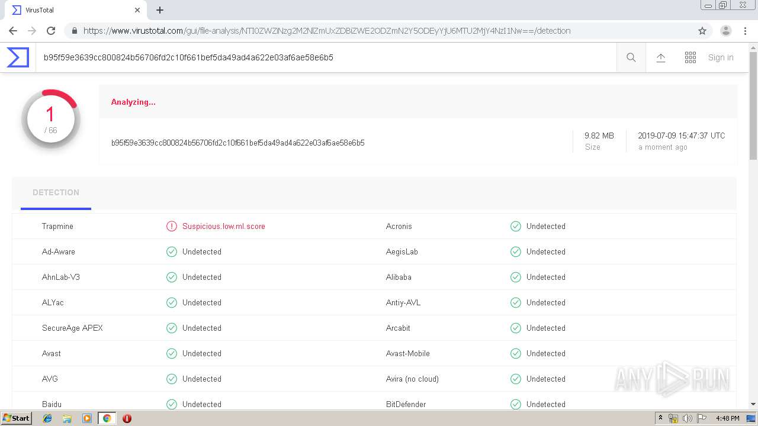The width and height of the screenshot is (758, 426).
Task: Select the DETECTION tab
Action: coord(56,192)
